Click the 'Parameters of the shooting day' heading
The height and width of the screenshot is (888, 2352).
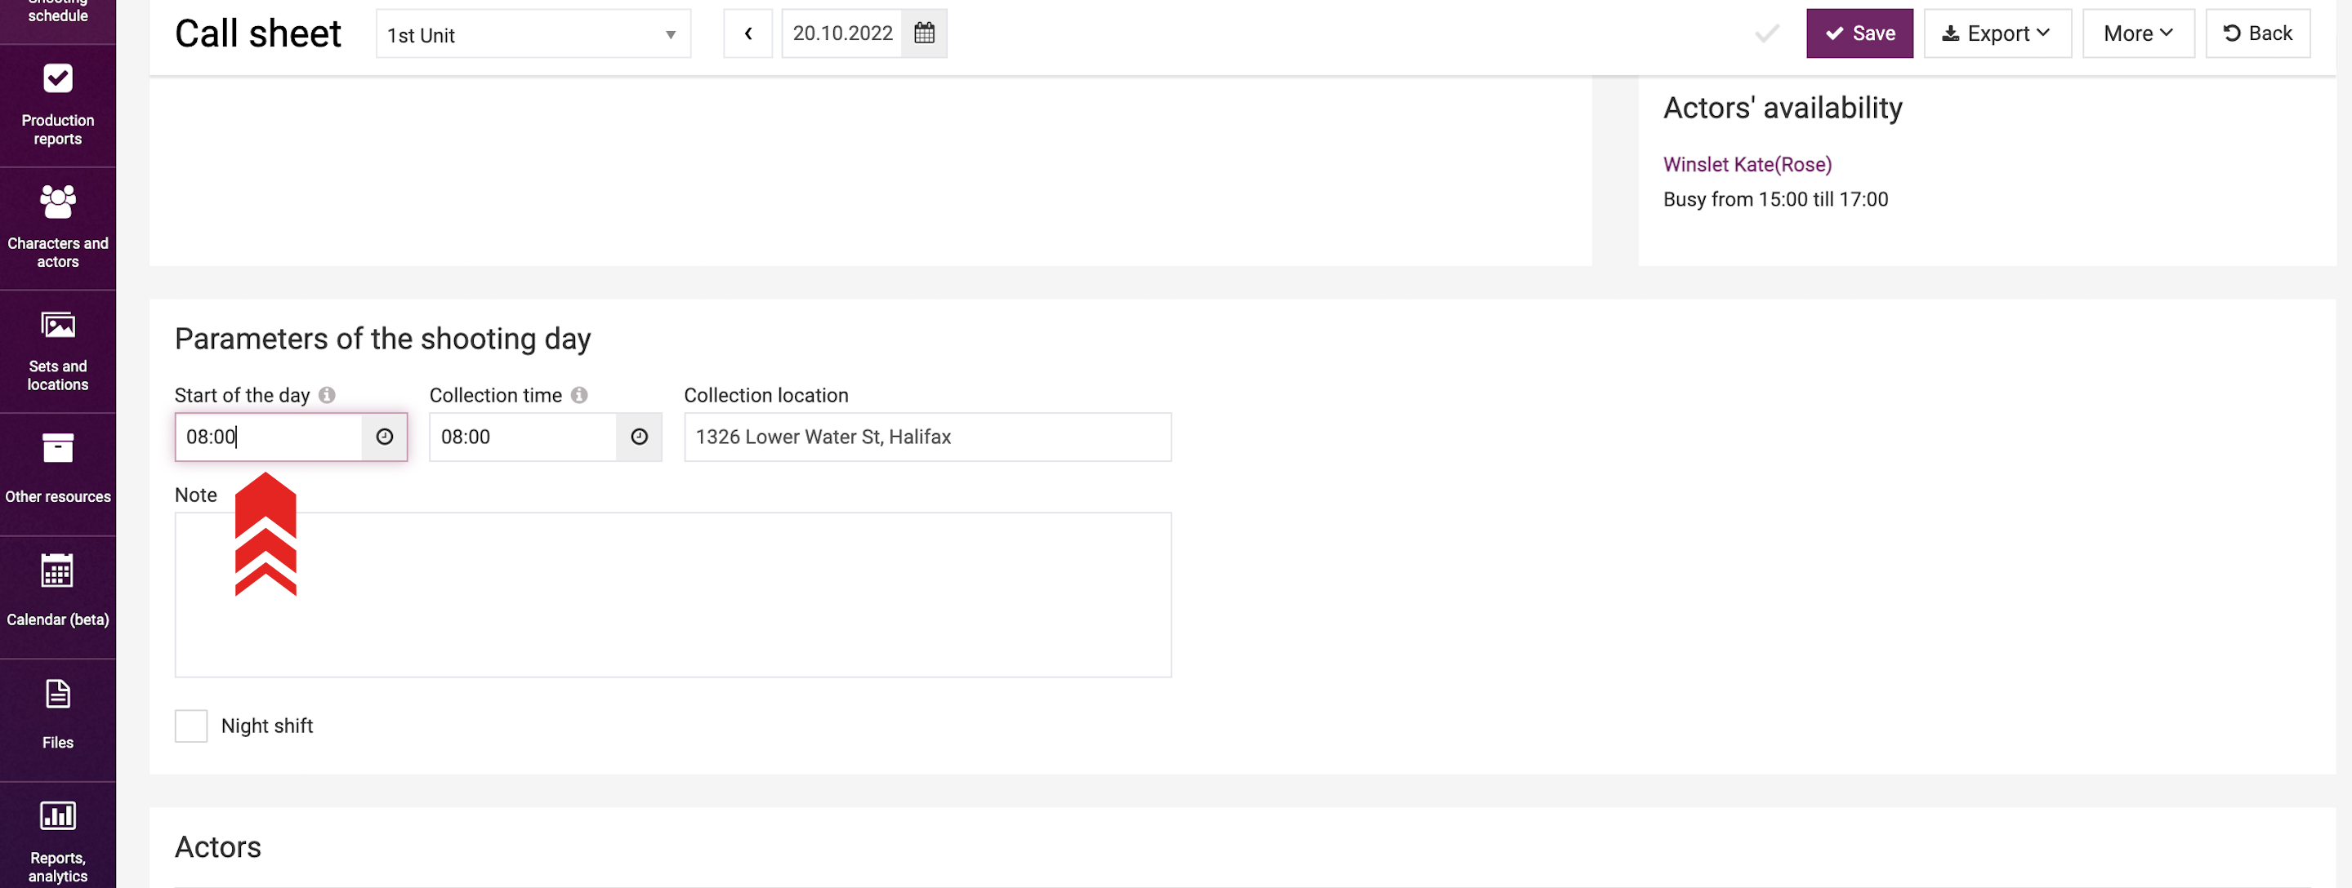tap(382, 340)
